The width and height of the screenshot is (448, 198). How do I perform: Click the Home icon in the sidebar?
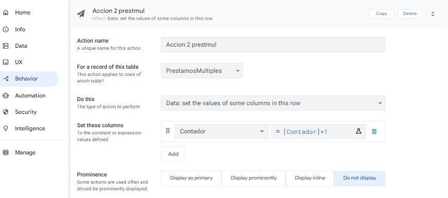point(6,12)
